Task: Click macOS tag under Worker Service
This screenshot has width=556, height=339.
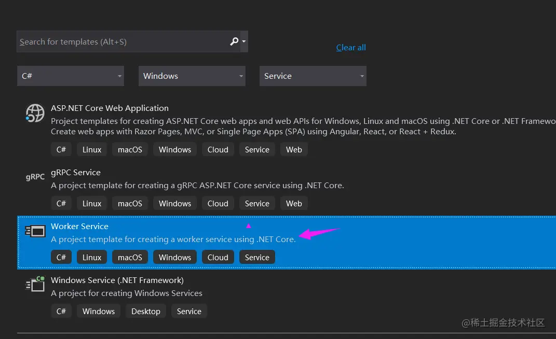Action: pos(130,257)
